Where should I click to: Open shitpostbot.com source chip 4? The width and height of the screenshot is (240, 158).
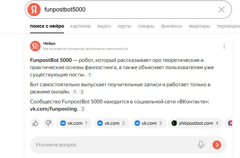(195, 123)
